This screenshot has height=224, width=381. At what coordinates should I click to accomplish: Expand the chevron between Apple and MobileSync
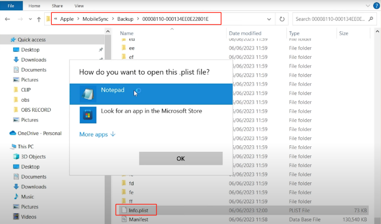click(78, 19)
